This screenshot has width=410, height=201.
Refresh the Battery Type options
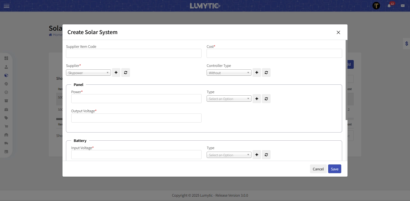pyautogui.click(x=266, y=155)
